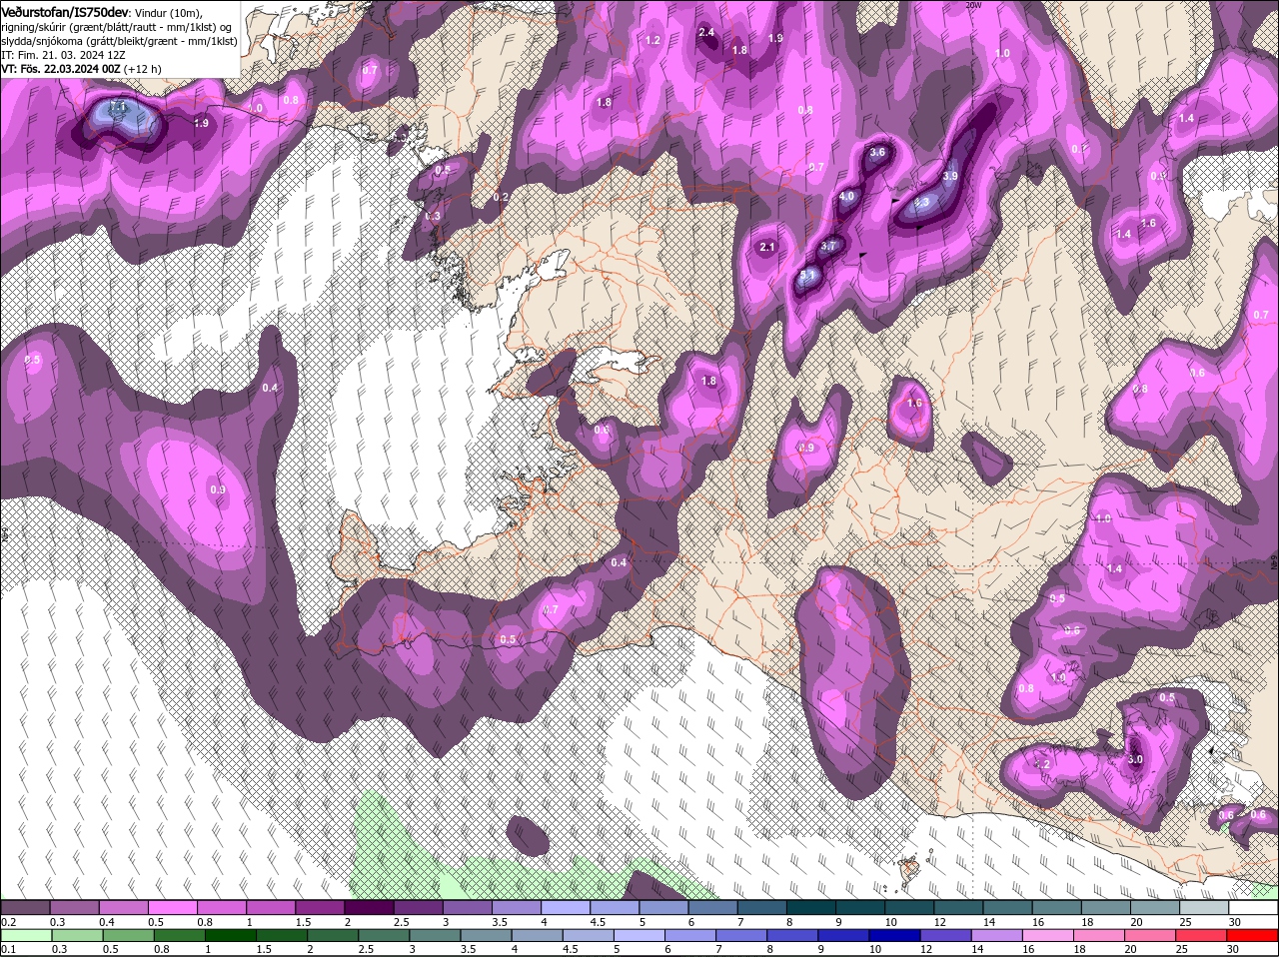Screen dimensions: 1279x957
Task: Click the '0.2' label in the top legend row
Action: pyautogui.click(x=8, y=921)
